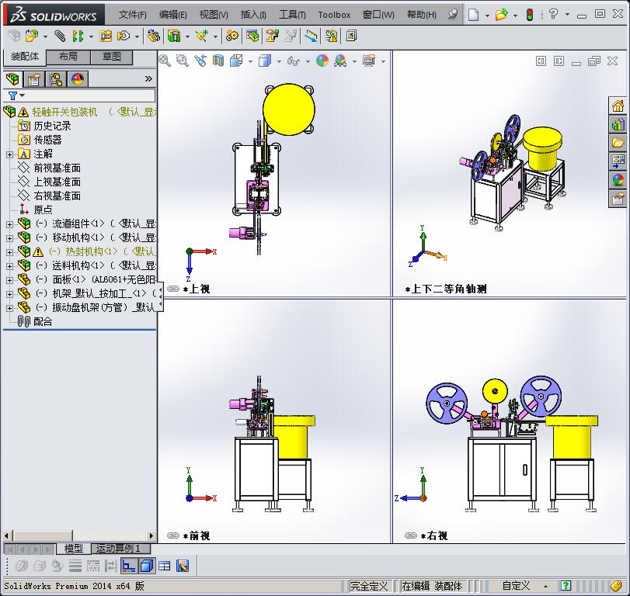Switch to the 布局 command tab
The height and width of the screenshot is (596, 630).
[x=68, y=57]
